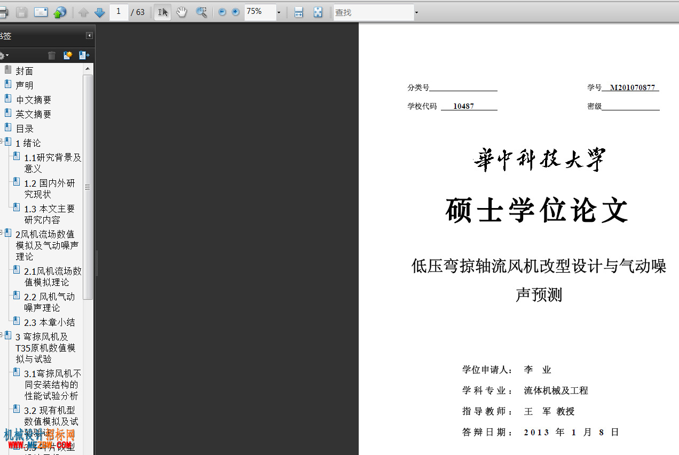Select the text selection cursor tool
This screenshot has width=679, height=455.
coord(163,12)
